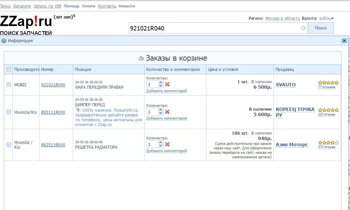350x210 pixels.
Task: Add comment for ФАРА ПЕРЕДНЯЯ ПРАВАЯ
Action: point(167,91)
